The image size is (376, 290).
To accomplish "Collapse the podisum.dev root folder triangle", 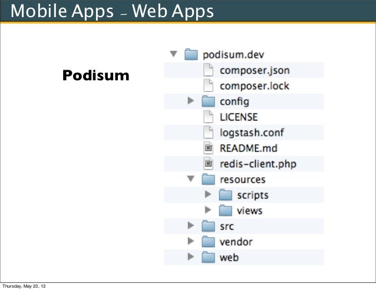I will click(173, 54).
